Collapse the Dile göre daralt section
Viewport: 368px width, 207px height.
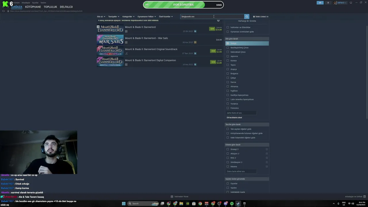click(247, 39)
